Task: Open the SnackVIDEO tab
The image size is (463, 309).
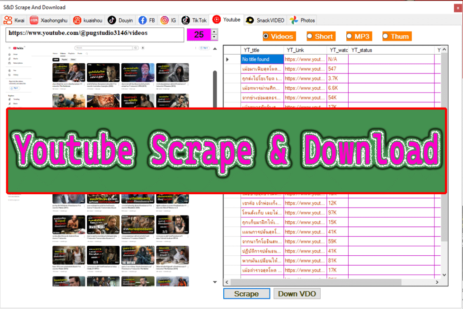Action: tap(265, 20)
